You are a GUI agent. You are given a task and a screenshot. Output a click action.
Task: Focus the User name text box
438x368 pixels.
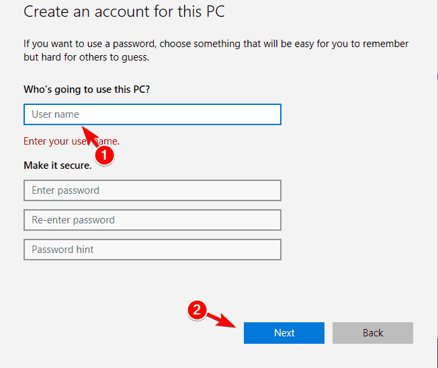(x=152, y=114)
